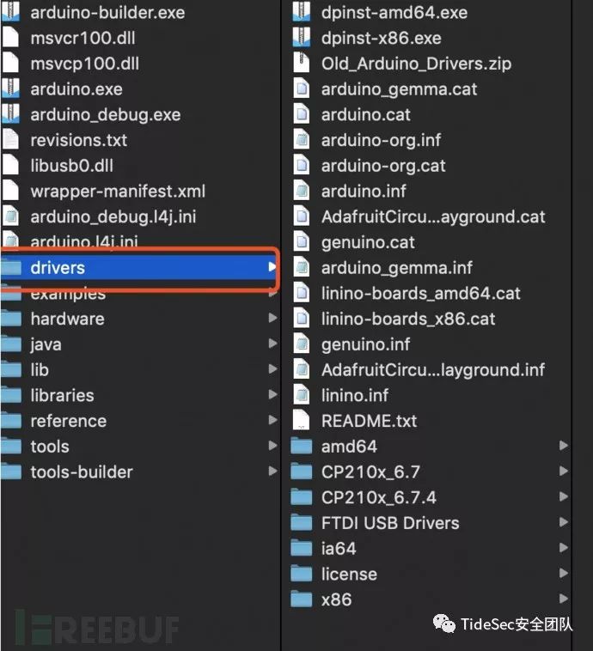Image resolution: width=593 pixels, height=651 pixels.
Task: Expand the lib folder arrow
Action: (272, 369)
